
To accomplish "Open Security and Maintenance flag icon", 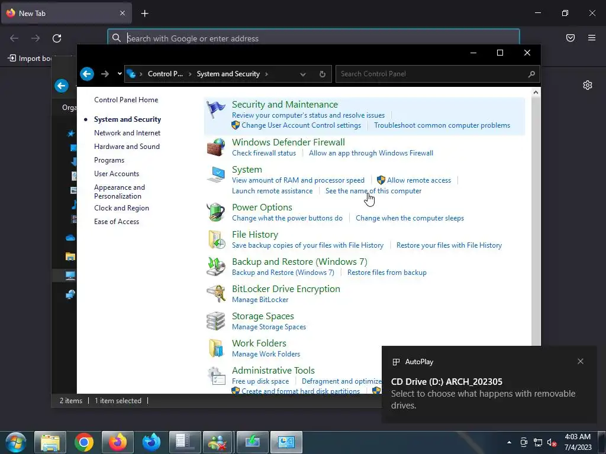I will [215, 109].
